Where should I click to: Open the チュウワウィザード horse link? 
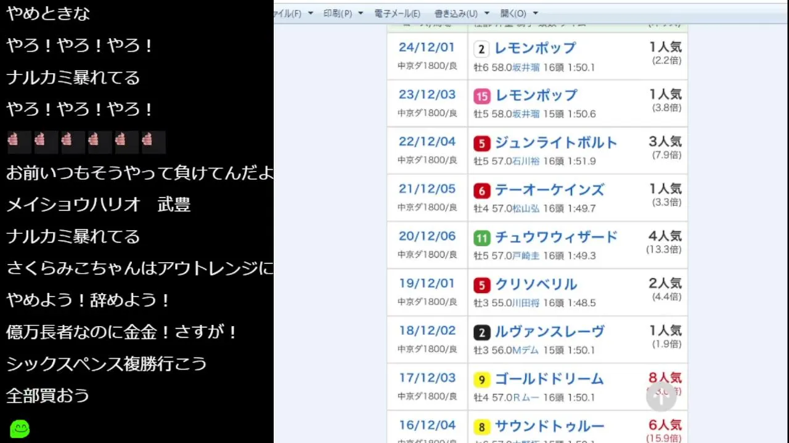click(556, 237)
